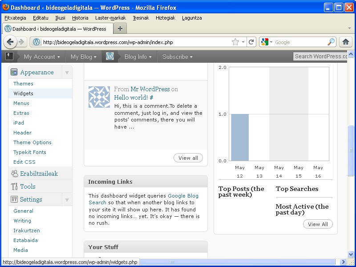Screen dimensions: 356x267
Task: Open the Edit CSS page
Action: tap(24, 162)
